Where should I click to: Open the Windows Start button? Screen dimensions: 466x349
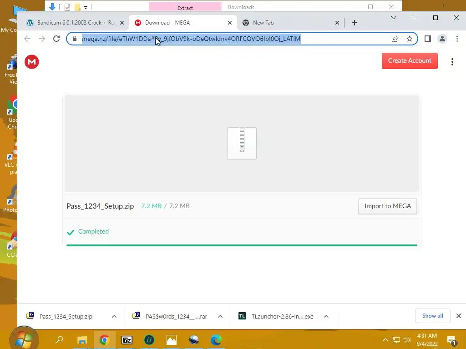coord(24,340)
